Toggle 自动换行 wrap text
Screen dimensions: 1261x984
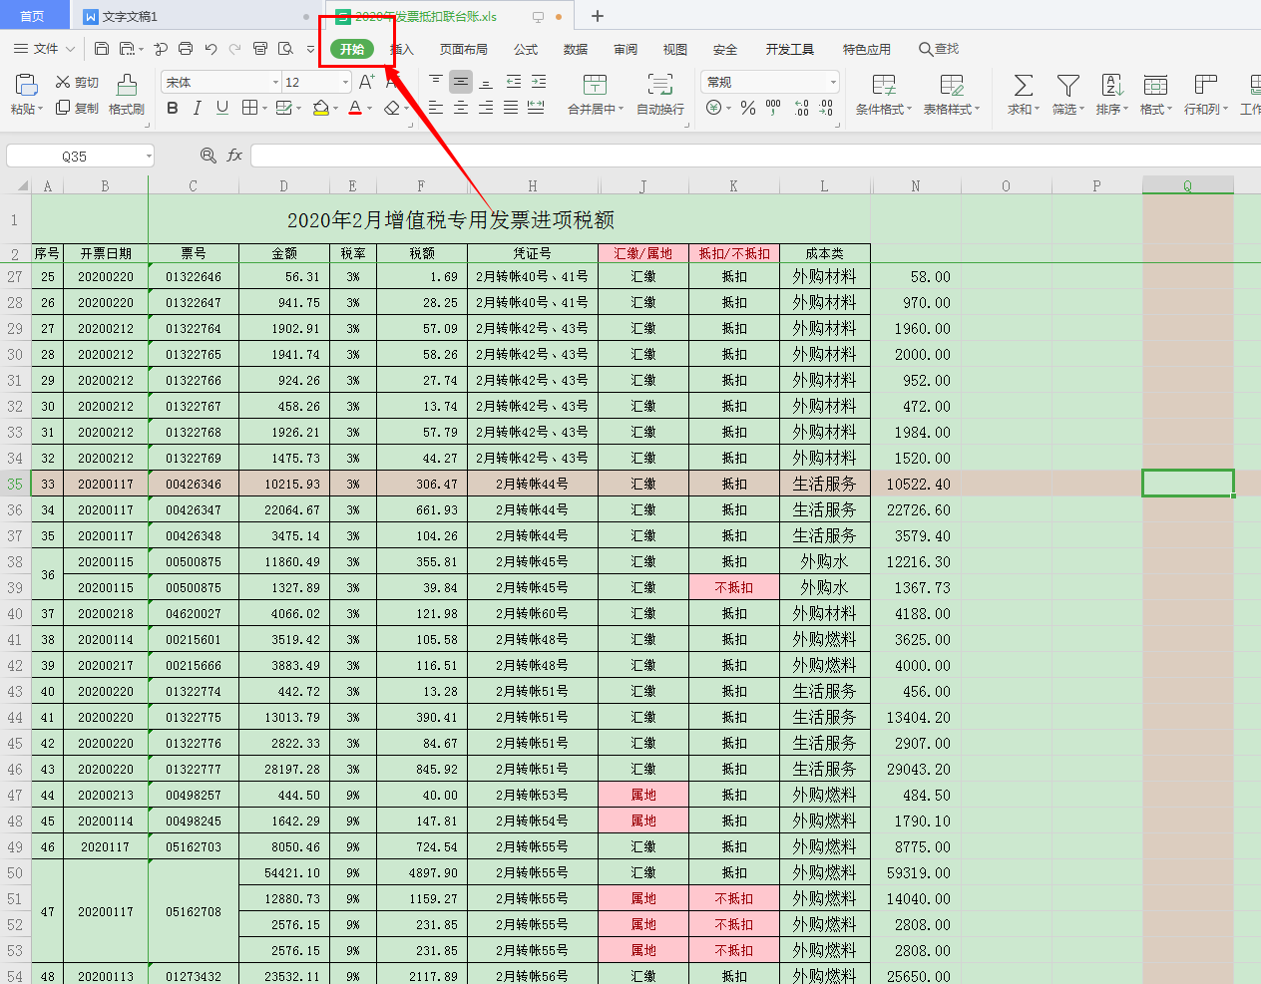click(660, 95)
